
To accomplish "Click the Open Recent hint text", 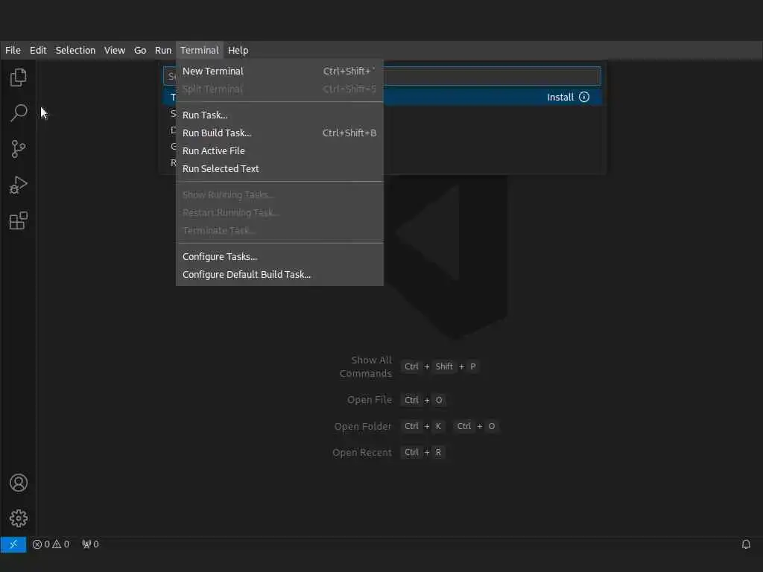I will [x=361, y=452].
